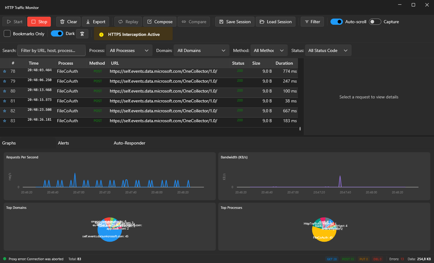Open the Filter options
The width and height of the screenshot is (434, 263).
click(x=312, y=22)
